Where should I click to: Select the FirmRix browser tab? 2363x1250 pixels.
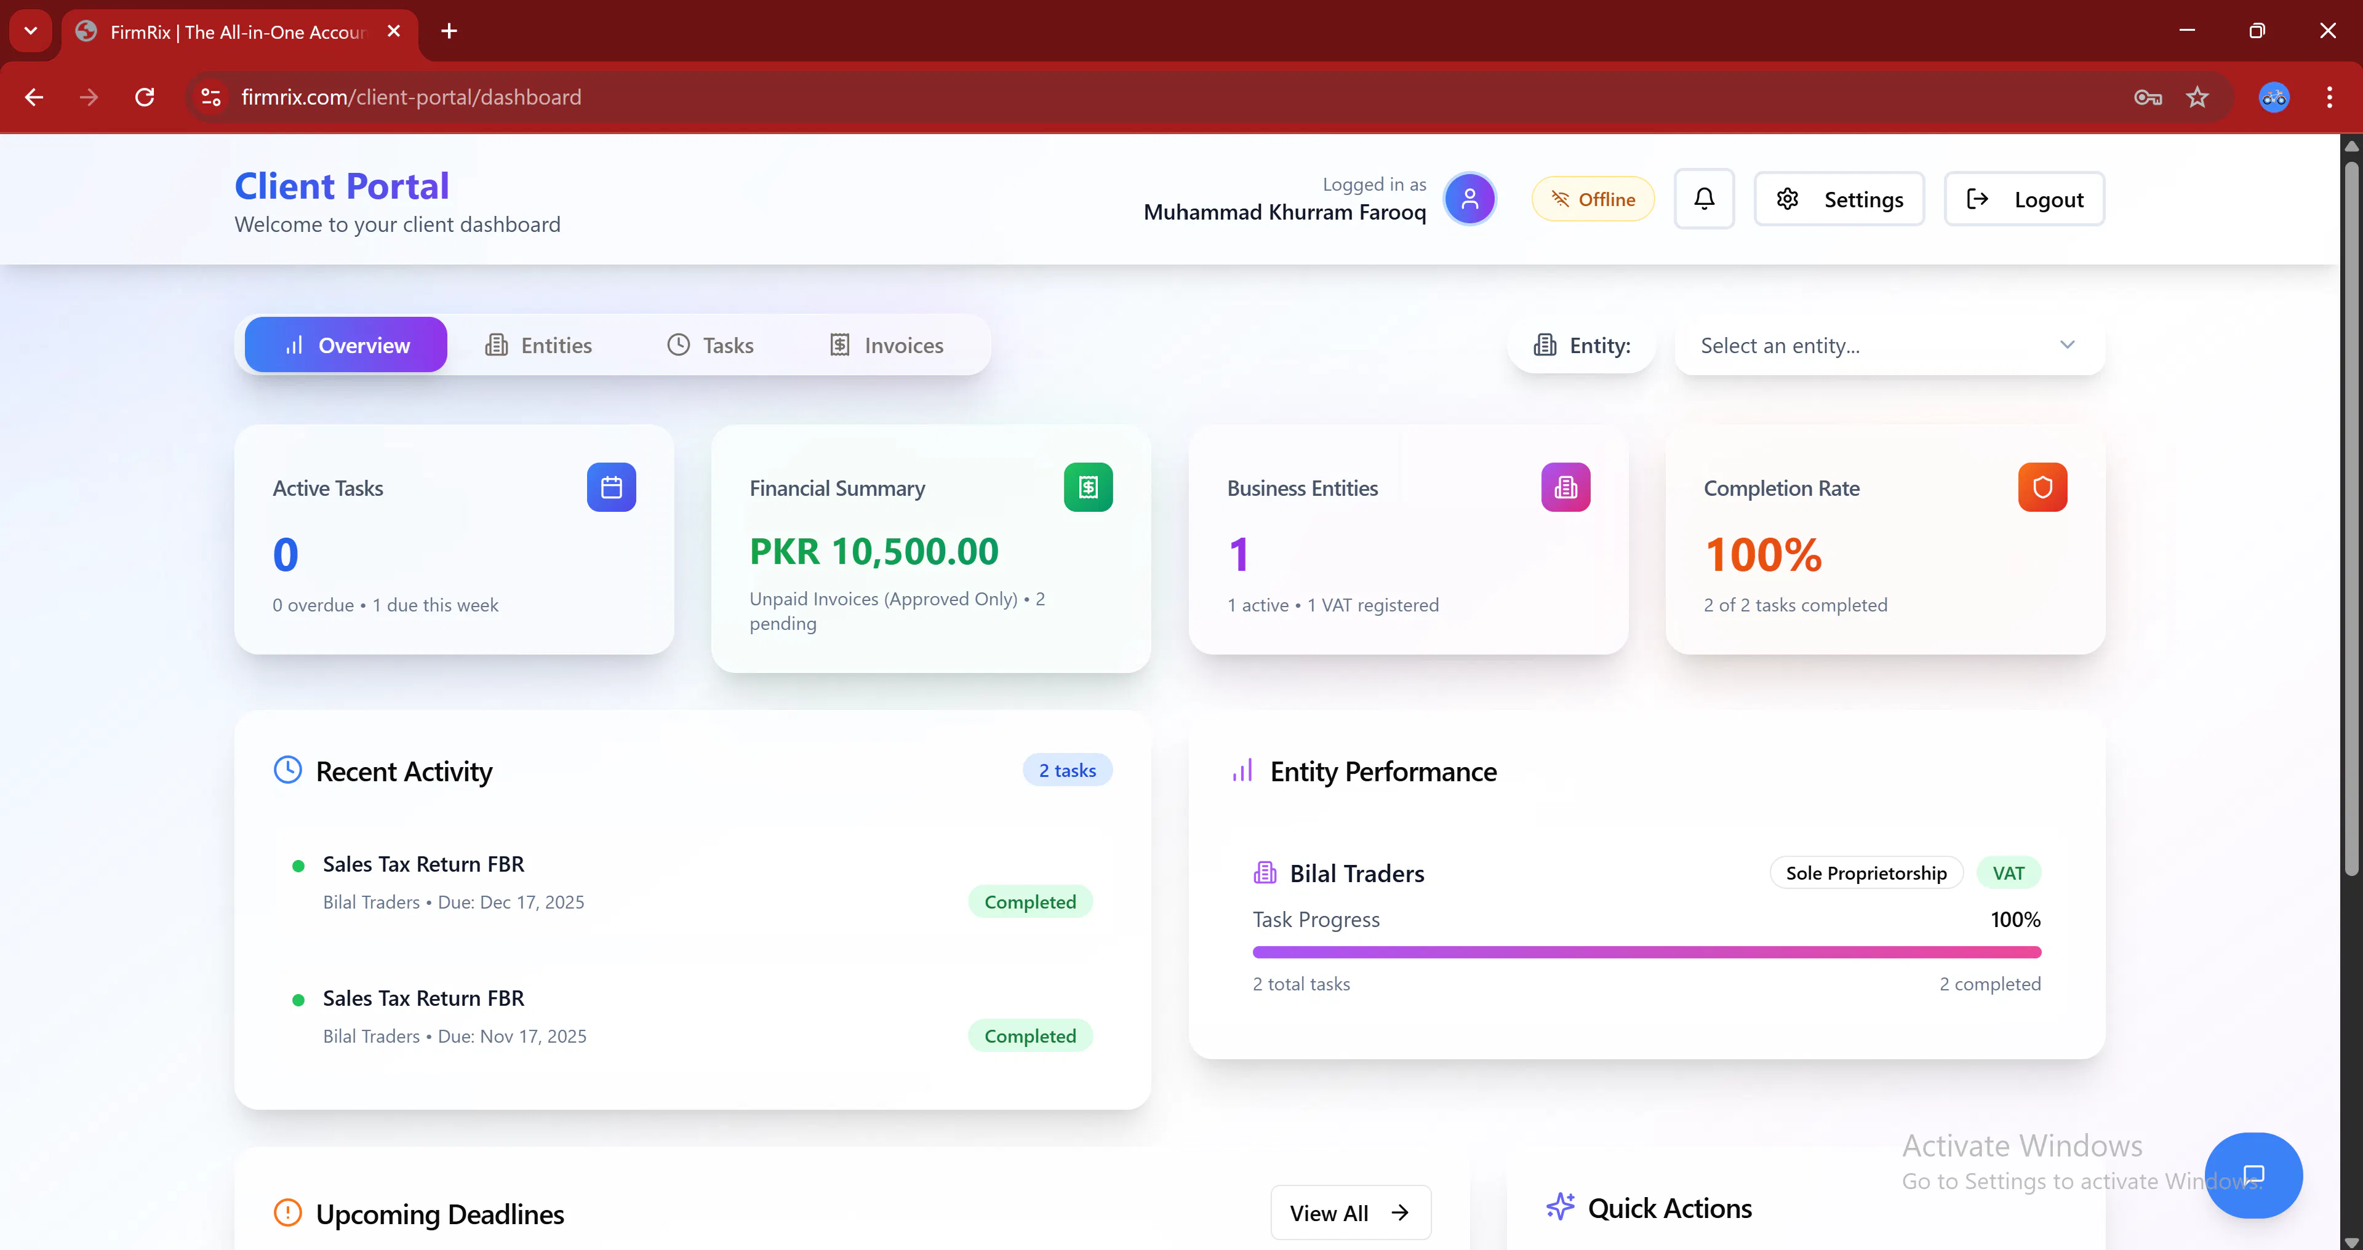[239, 32]
